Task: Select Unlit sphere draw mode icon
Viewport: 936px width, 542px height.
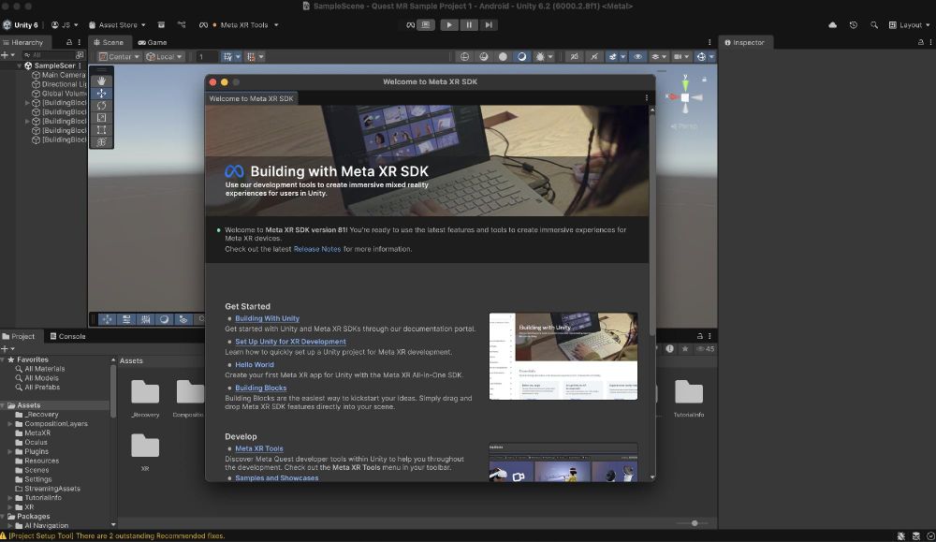Action: coord(503,57)
